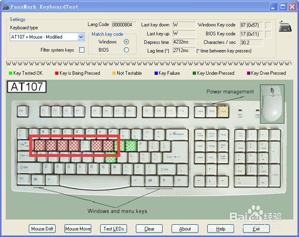Click the small box next to Windows Key code
Image resolution: width=299 pixels, height=237 pixels.
pyautogui.click(x=268, y=25)
